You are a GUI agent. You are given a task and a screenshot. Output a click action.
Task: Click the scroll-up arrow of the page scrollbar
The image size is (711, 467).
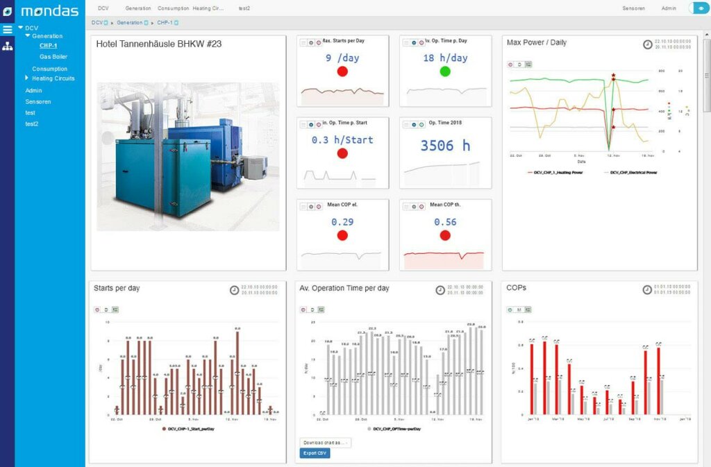pyautogui.click(x=706, y=35)
